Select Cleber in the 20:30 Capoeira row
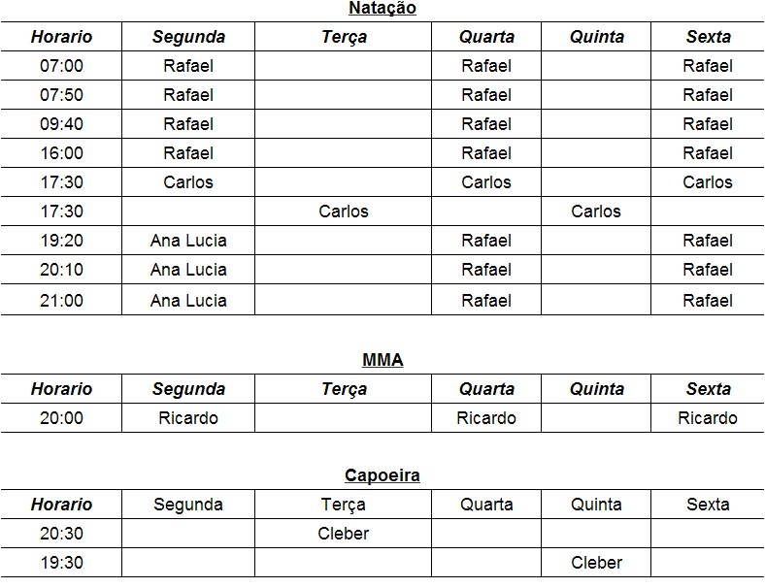This screenshot has width=765, height=588. (x=344, y=534)
